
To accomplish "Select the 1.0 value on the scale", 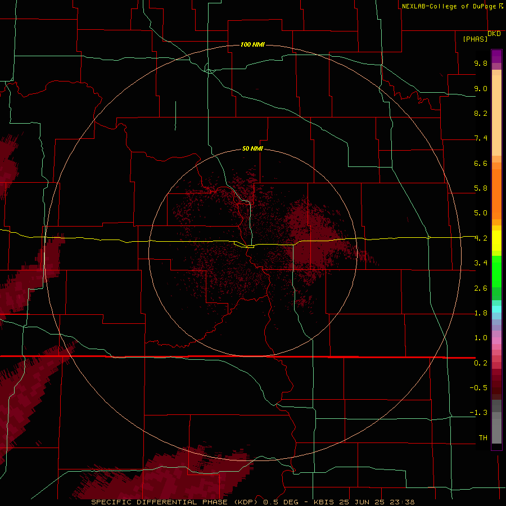I will pos(481,338).
